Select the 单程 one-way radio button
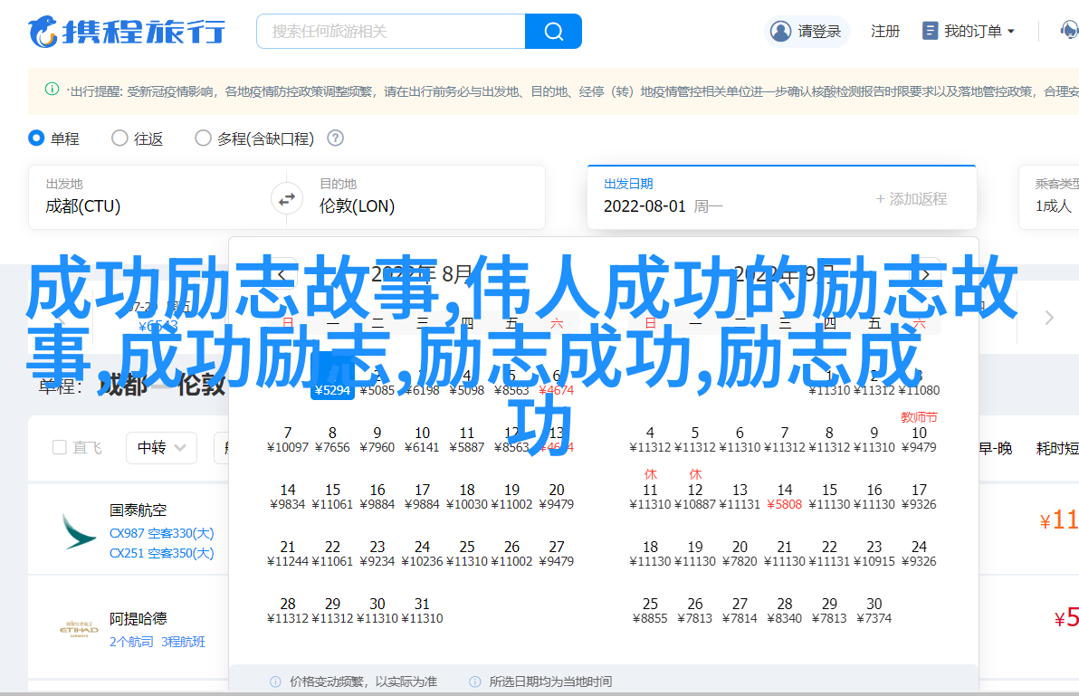Viewport: 1079px width, 696px height. pyautogui.click(x=37, y=138)
